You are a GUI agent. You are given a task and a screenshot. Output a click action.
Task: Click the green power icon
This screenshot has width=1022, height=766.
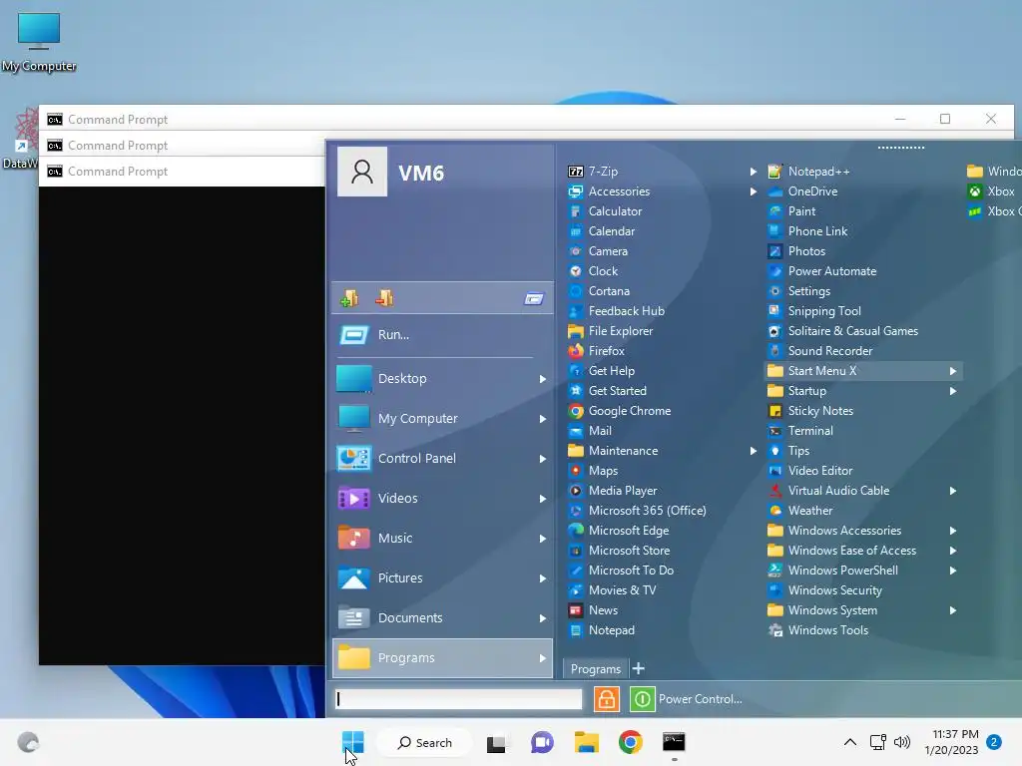click(642, 699)
